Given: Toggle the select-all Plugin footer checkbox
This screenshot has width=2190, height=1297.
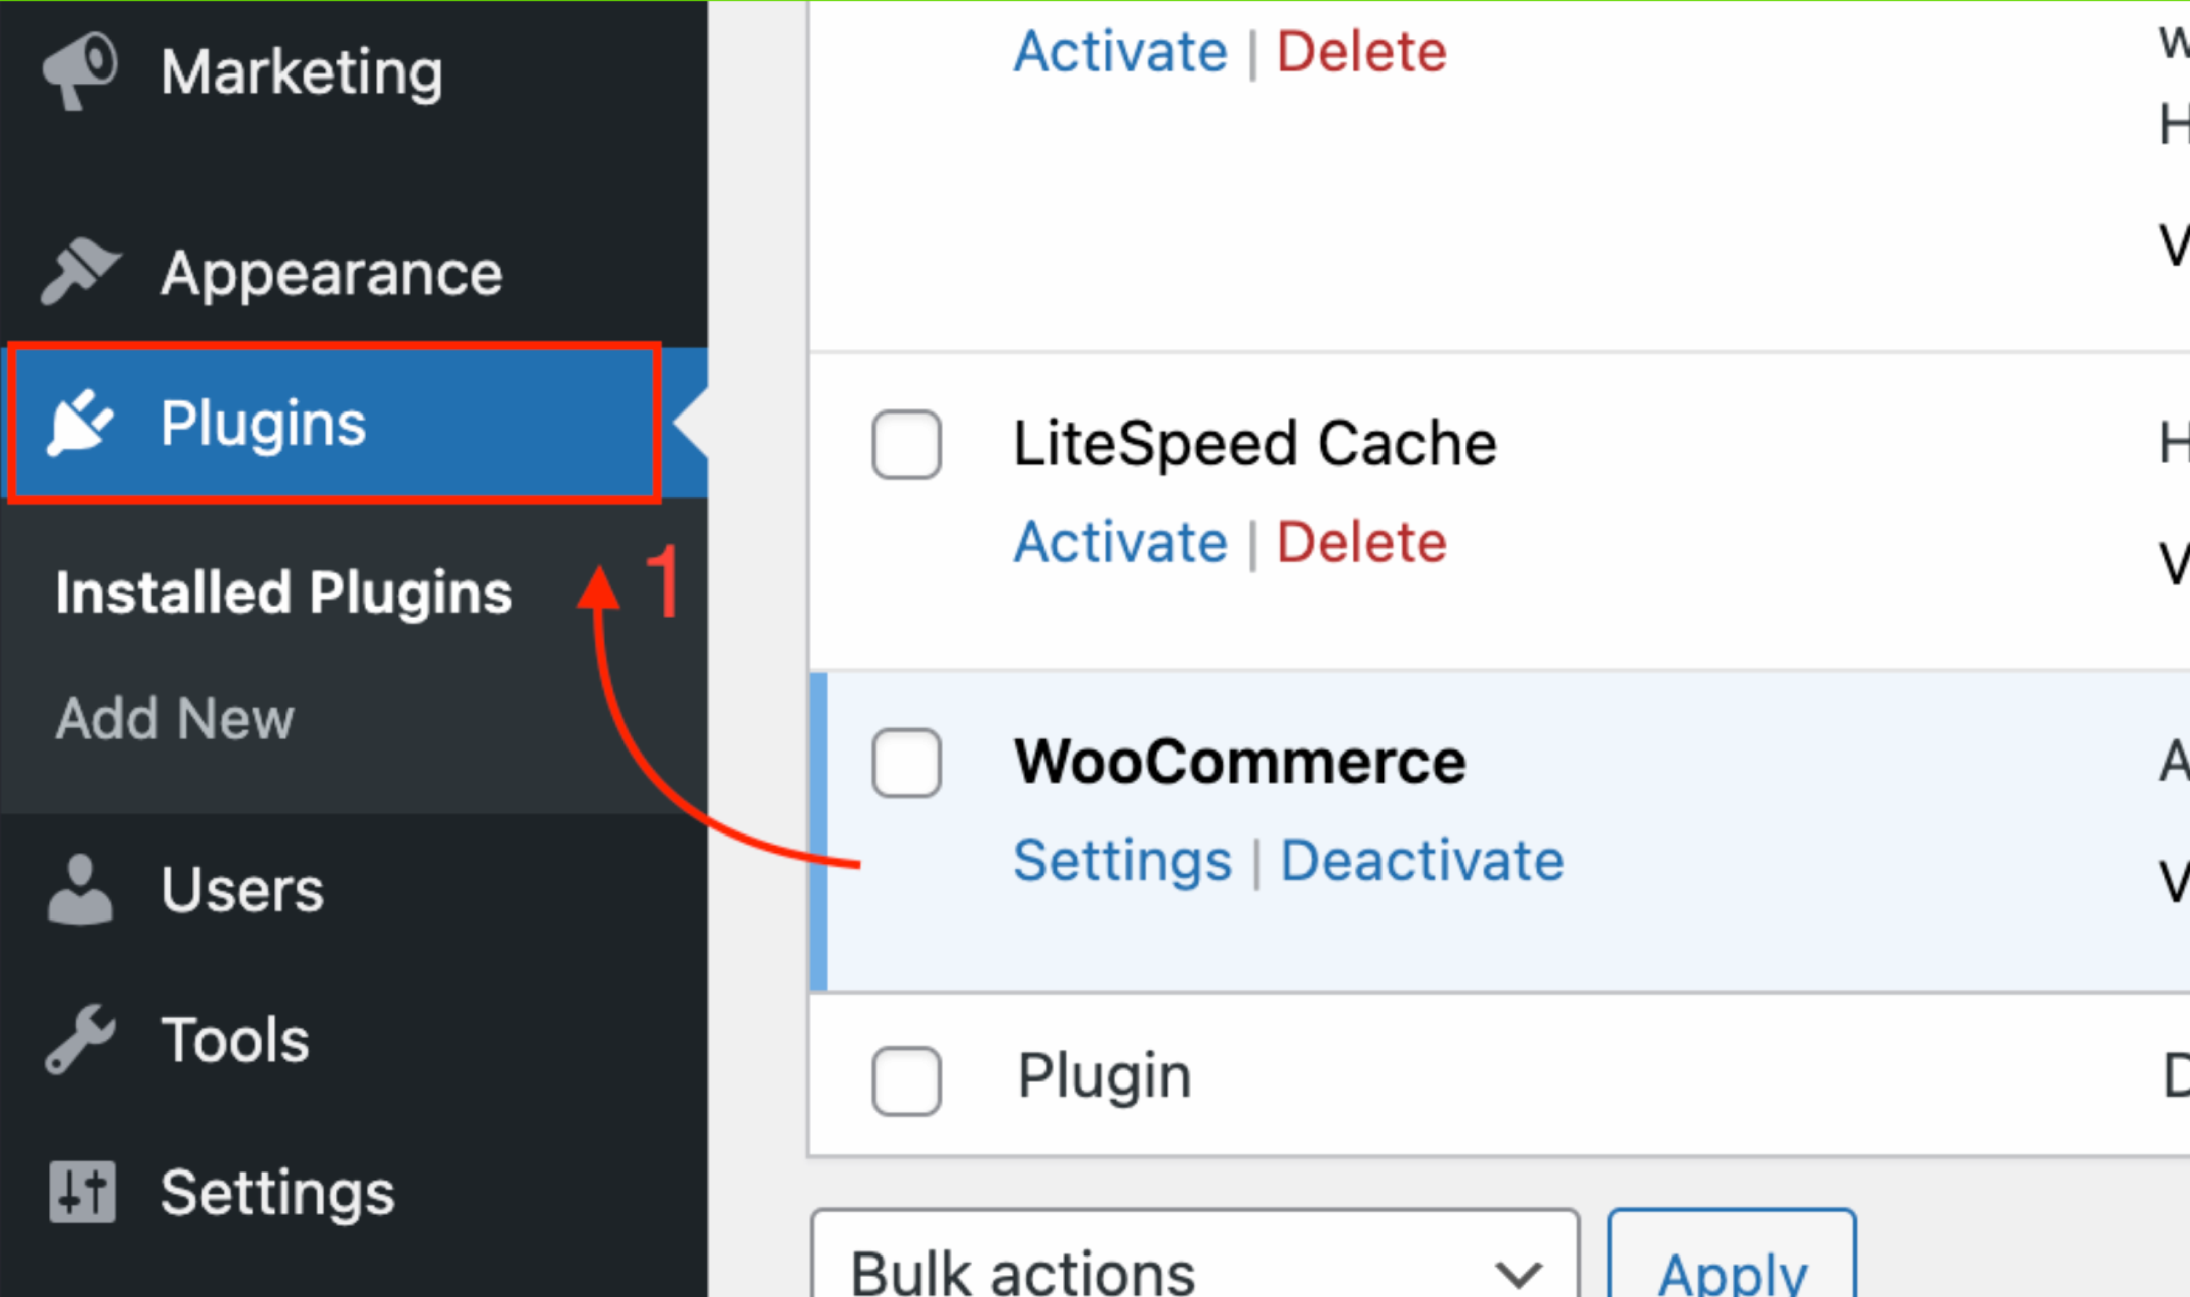Looking at the screenshot, I should pyautogui.click(x=906, y=1080).
